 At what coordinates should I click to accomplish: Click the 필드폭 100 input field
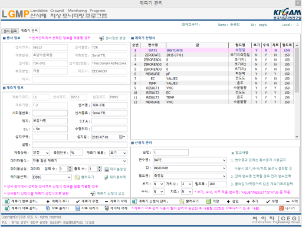point(218,184)
